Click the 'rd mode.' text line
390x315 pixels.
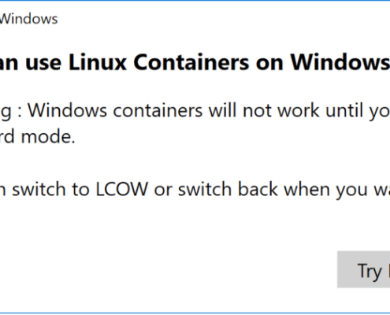click(x=37, y=136)
